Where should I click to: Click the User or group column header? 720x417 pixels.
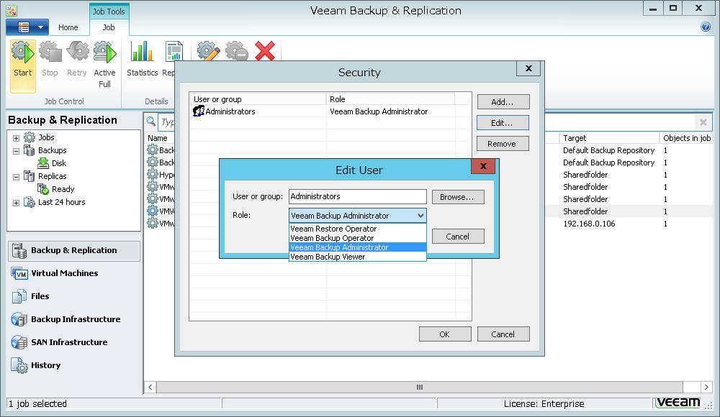[x=258, y=99]
